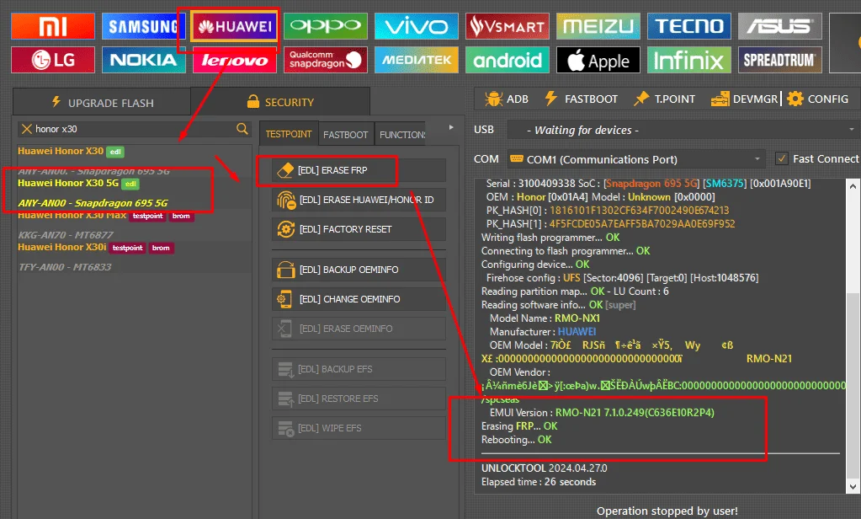Select the Vsmart brand tile
861x519 pixels.
click(508, 26)
